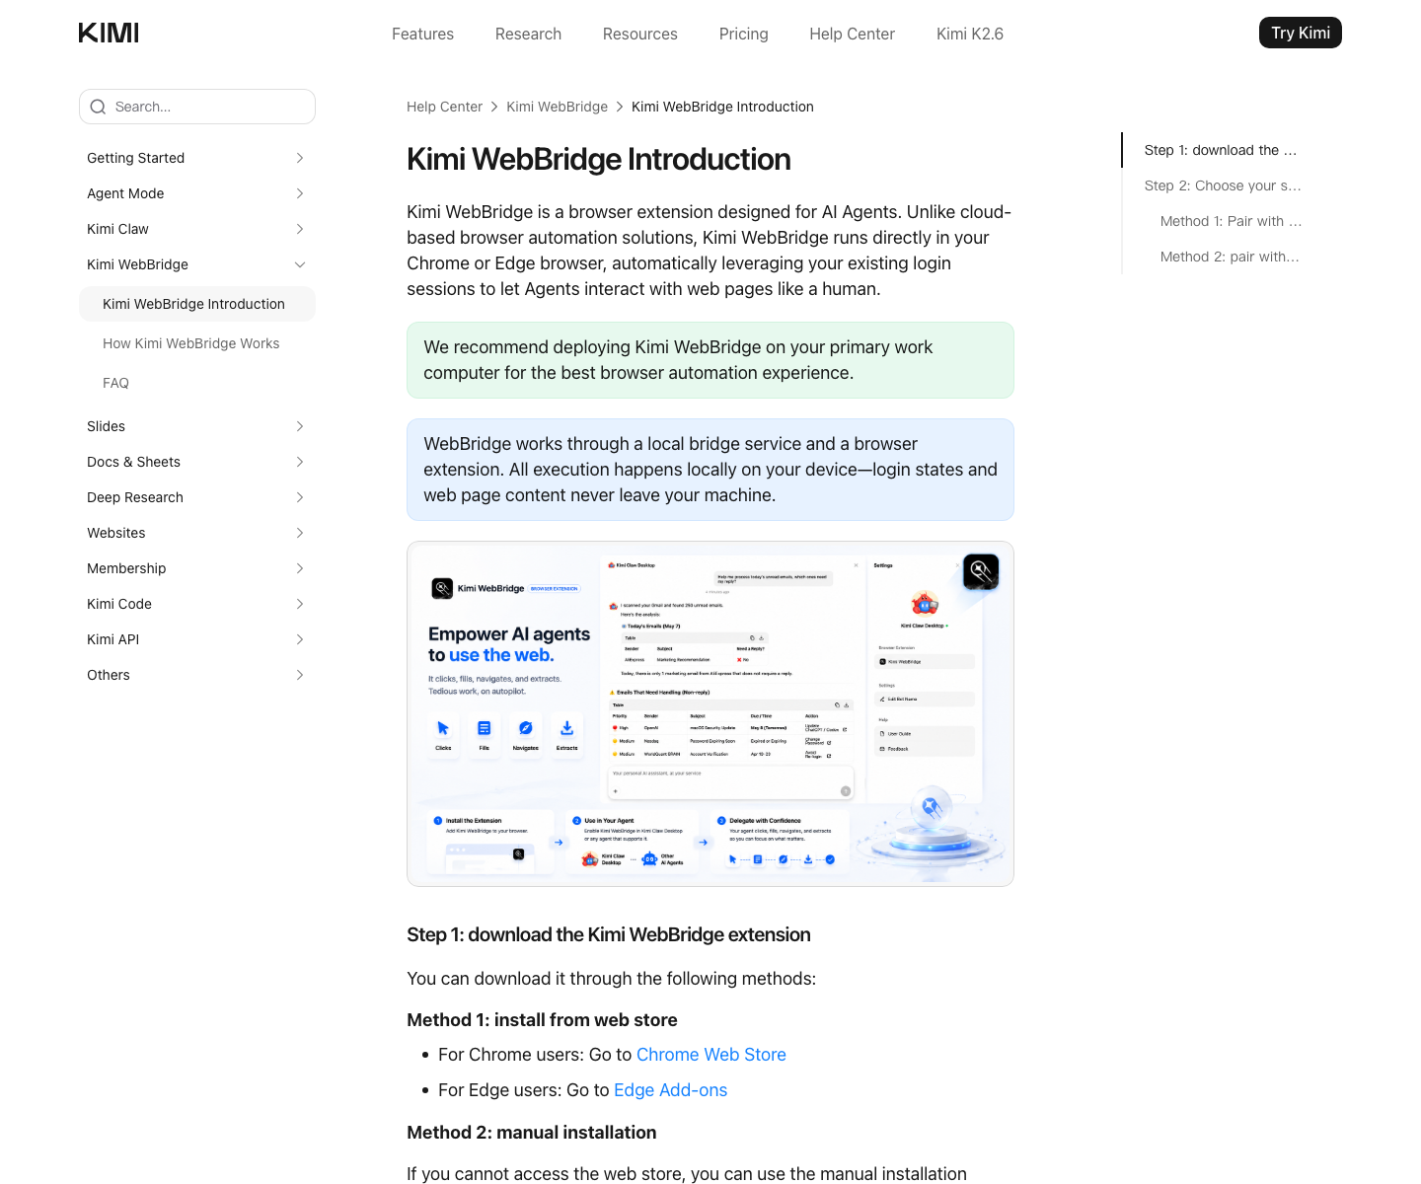Open the Kimi K2.6 nav item
Screen dimensions: 1421x1184
(970, 34)
